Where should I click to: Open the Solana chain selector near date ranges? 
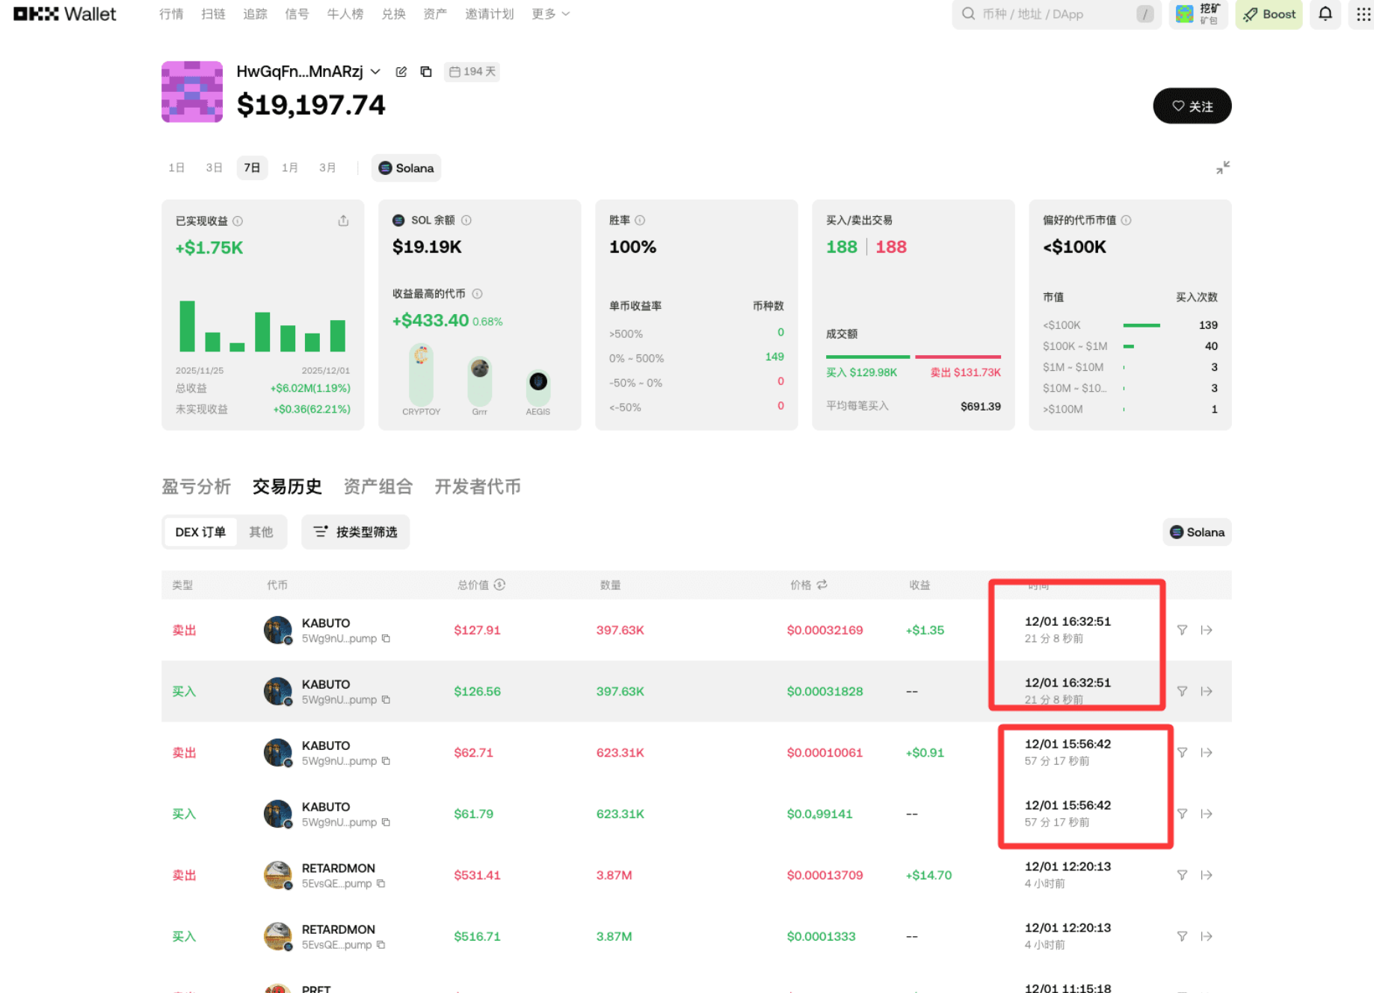coord(406,168)
